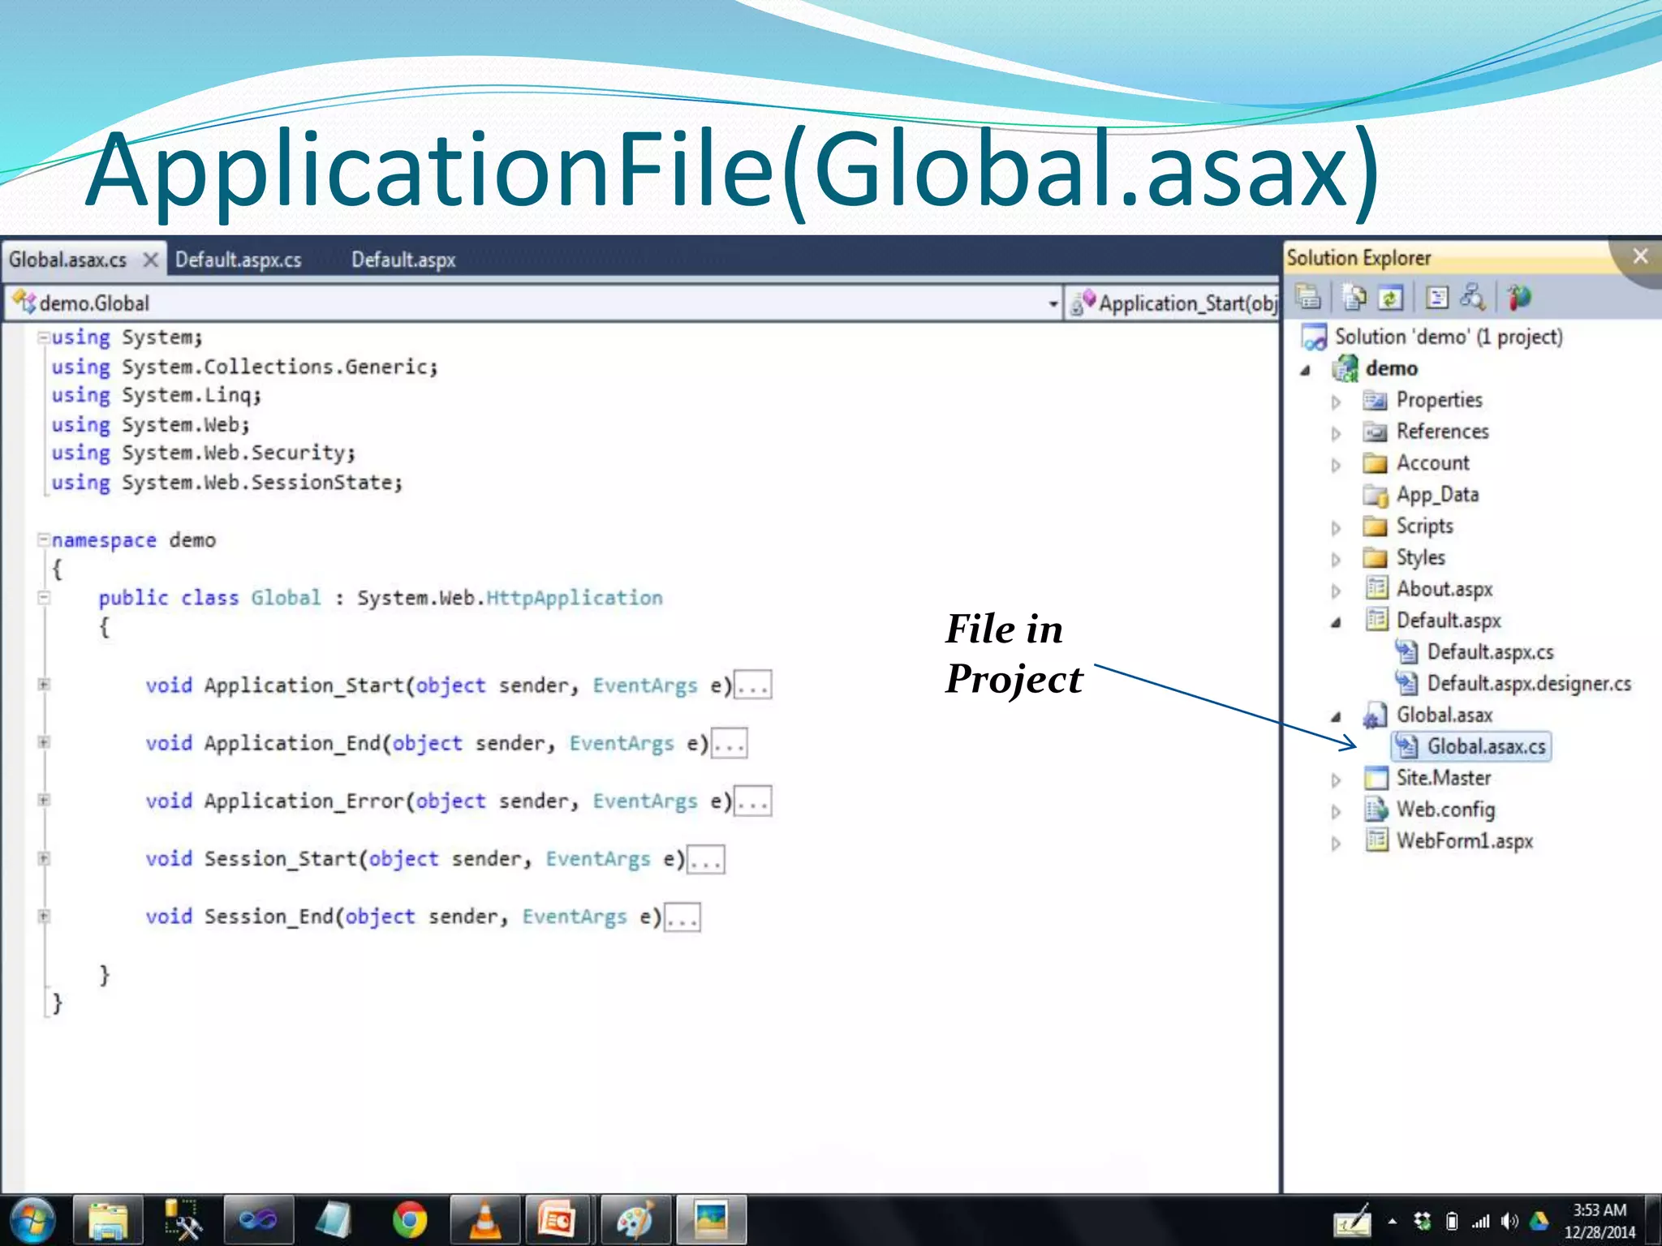Image resolution: width=1662 pixels, height=1246 pixels.
Task: Switch to the Default.aspx.cs tab
Action: pyautogui.click(x=238, y=260)
